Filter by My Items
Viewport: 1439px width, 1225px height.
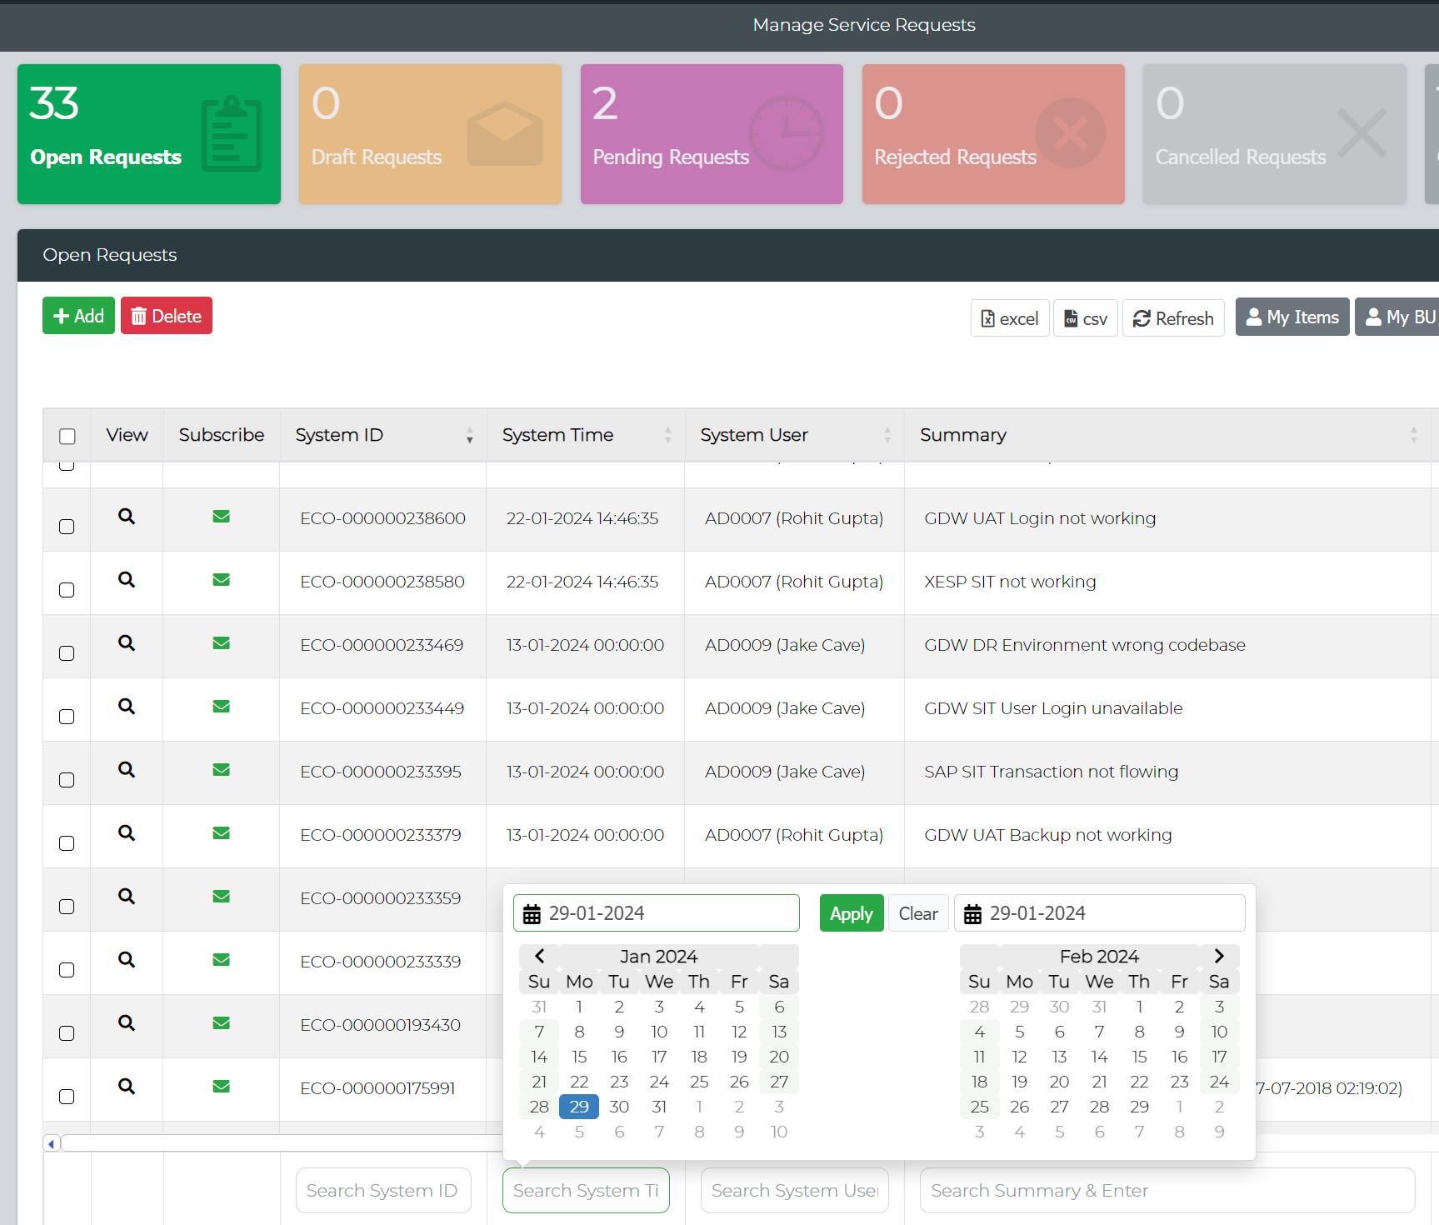coord(1292,317)
